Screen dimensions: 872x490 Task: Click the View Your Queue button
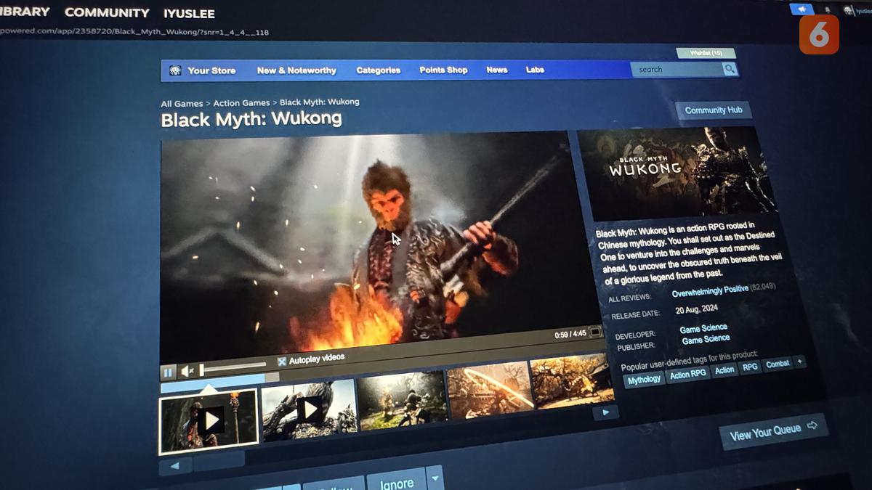click(x=772, y=431)
